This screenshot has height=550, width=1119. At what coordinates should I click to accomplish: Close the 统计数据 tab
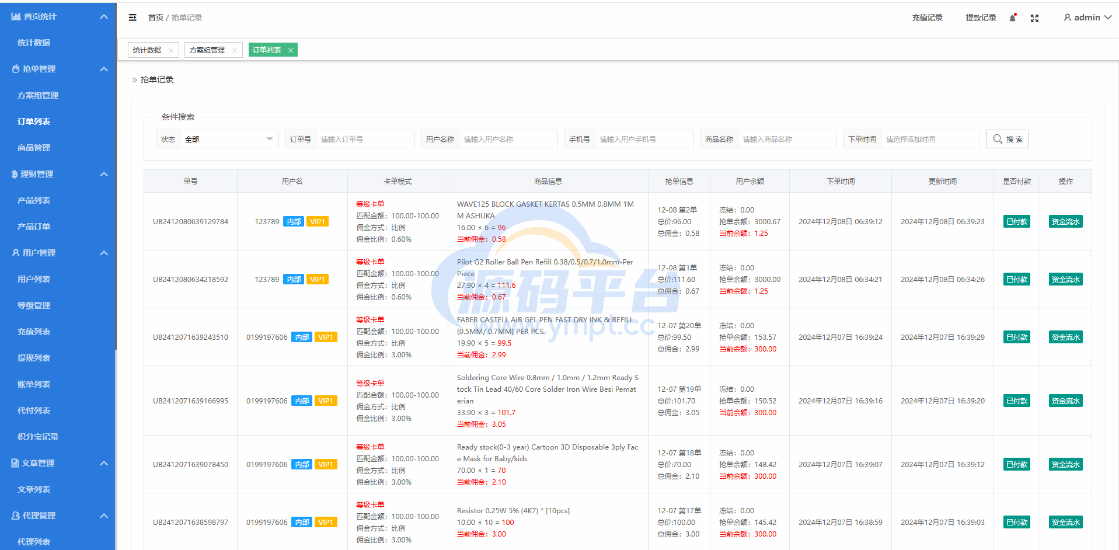coord(171,50)
